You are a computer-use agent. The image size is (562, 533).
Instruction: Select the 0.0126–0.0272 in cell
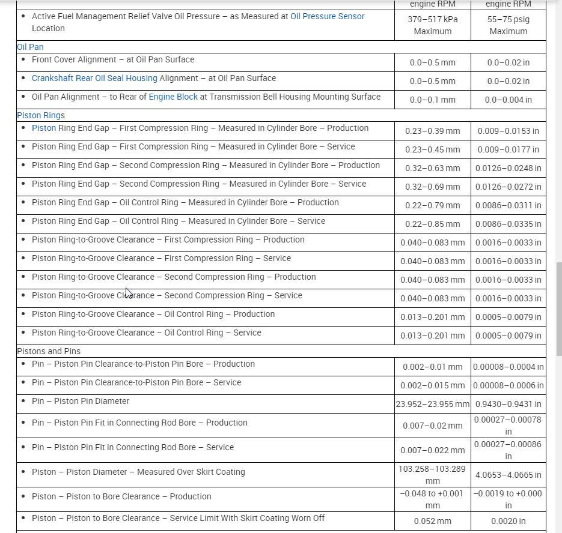509,187
